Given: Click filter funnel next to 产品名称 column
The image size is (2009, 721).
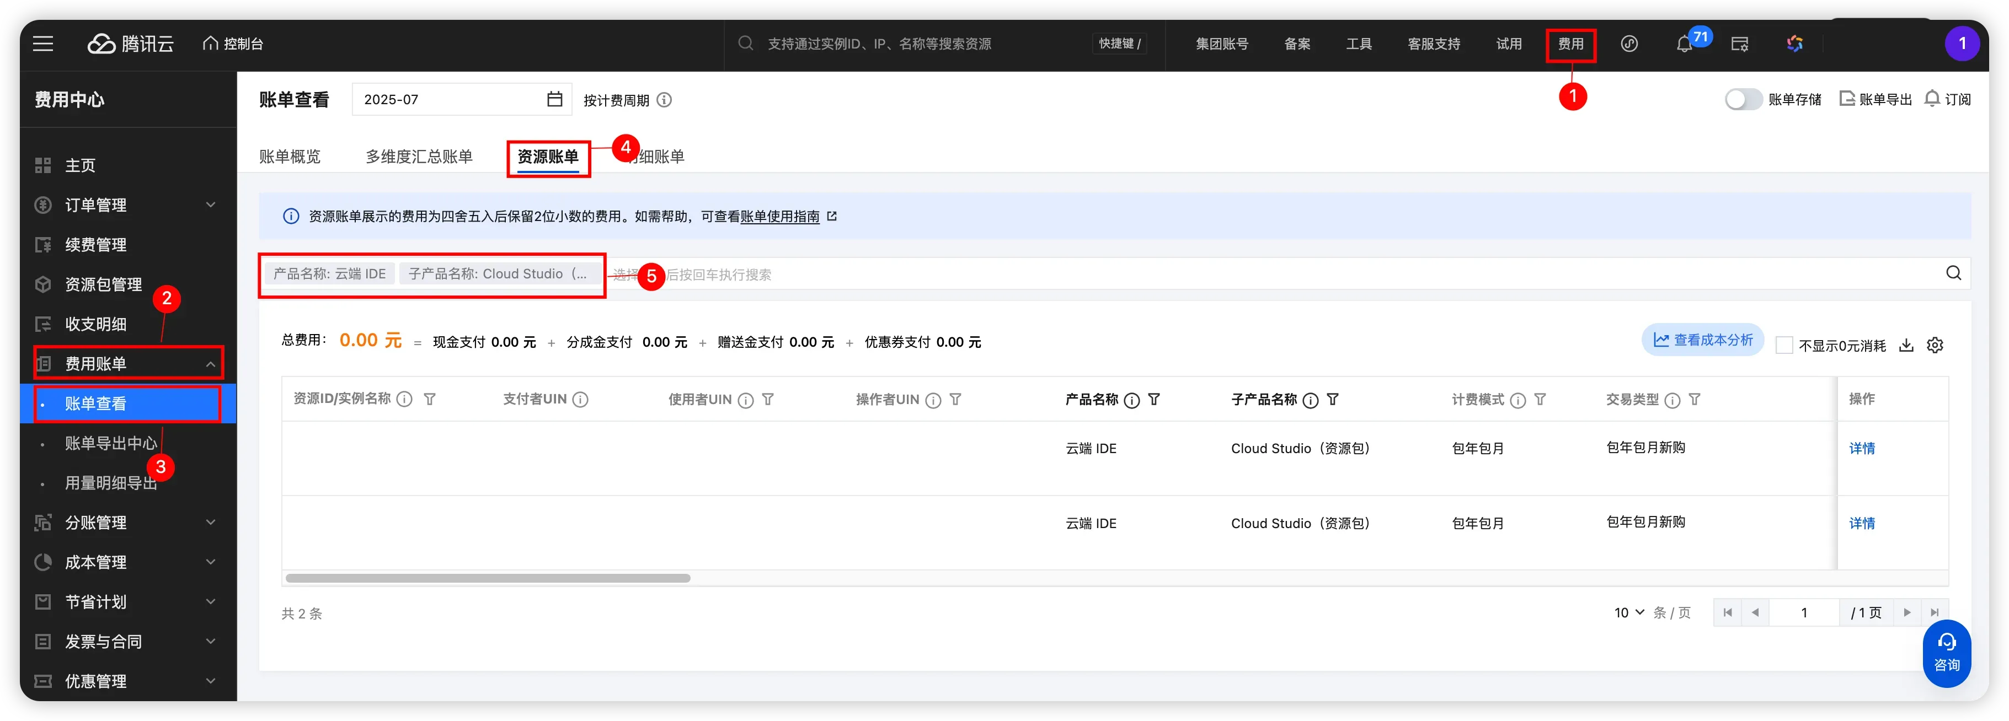Looking at the screenshot, I should click(1154, 400).
